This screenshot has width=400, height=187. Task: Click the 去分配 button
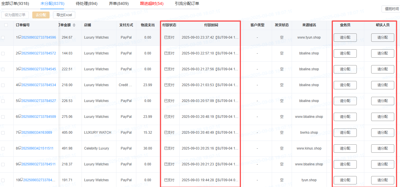point(41,15)
